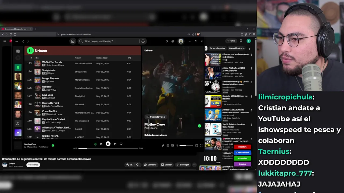The image size is (344, 193).
Task: Click Compartir button under video
Action: (x=150, y=165)
